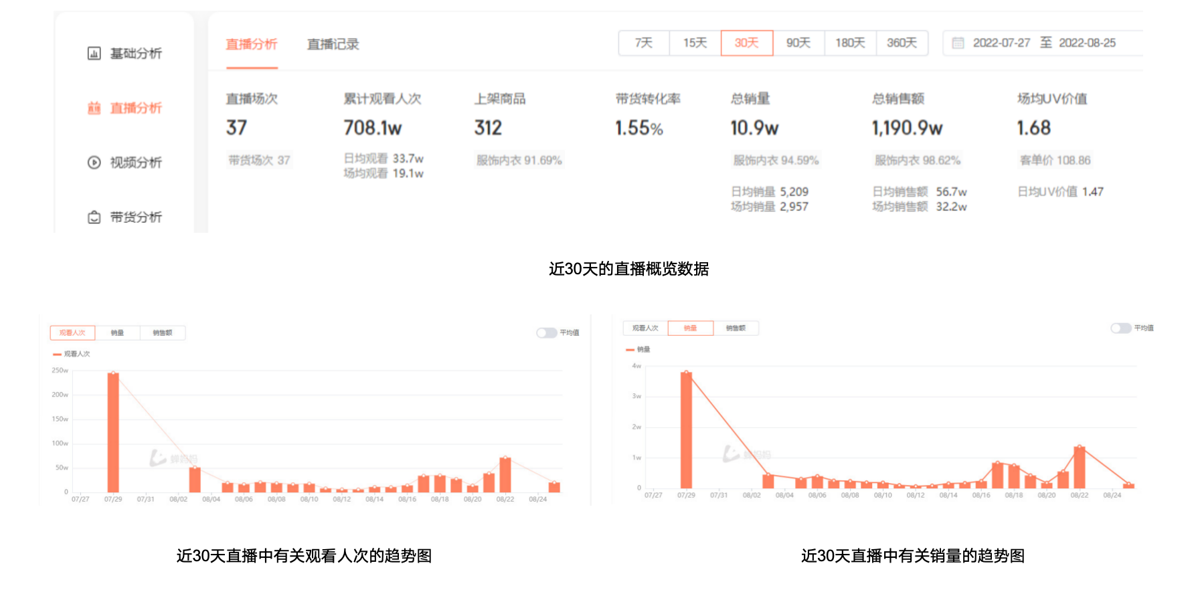Open the start date 2022-07-27 picker
Viewport: 1198px width, 594px height.
point(1001,43)
